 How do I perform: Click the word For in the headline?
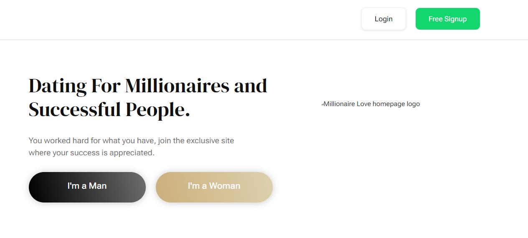106,86
